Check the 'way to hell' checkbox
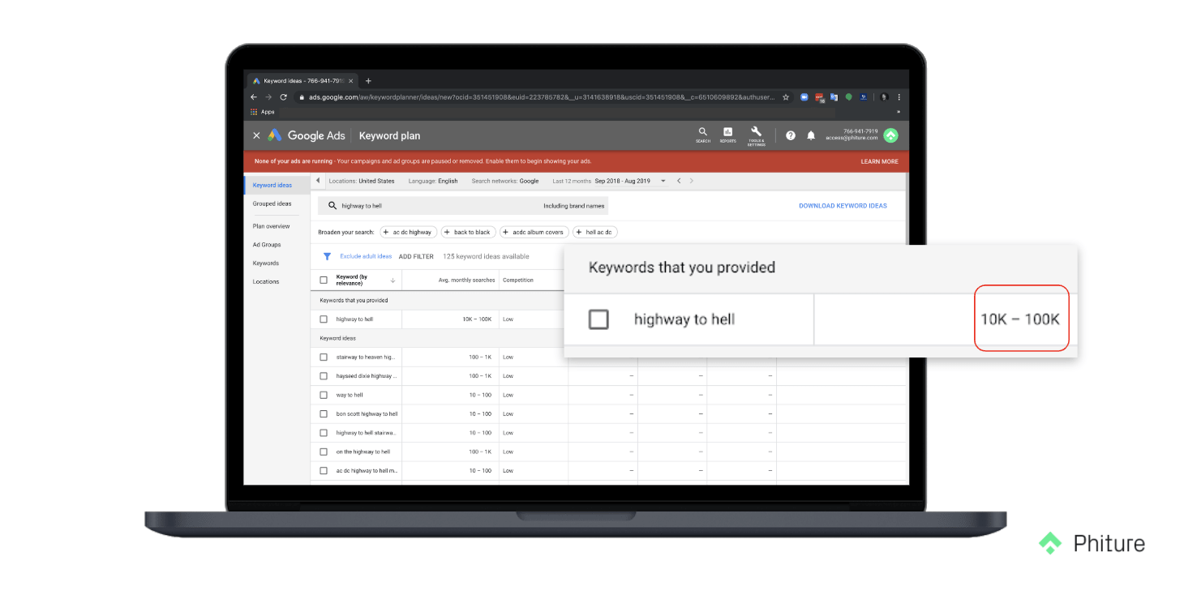The height and width of the screenshot is (595, 1184). pos(324,395)
